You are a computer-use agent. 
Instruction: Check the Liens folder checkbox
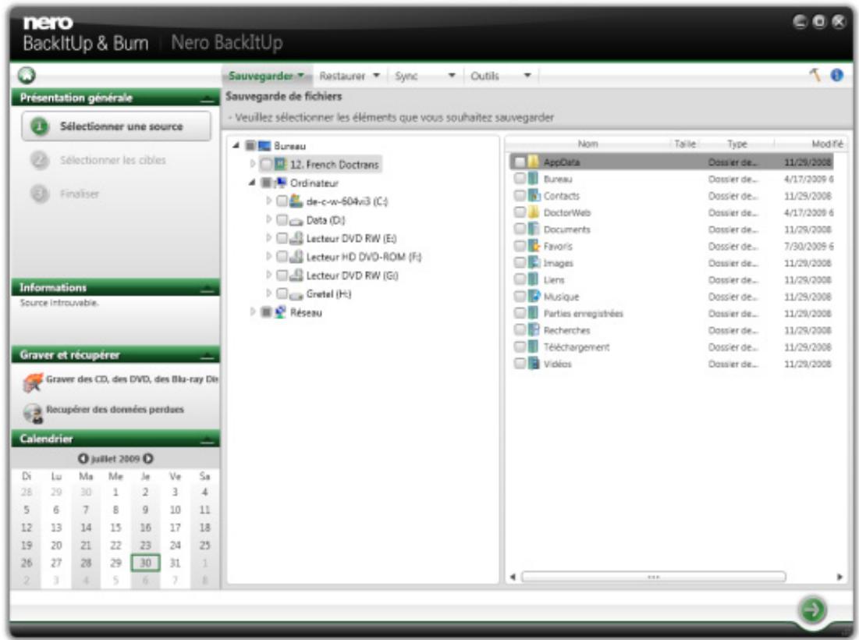pyautogui.click(x=520, y=279)
